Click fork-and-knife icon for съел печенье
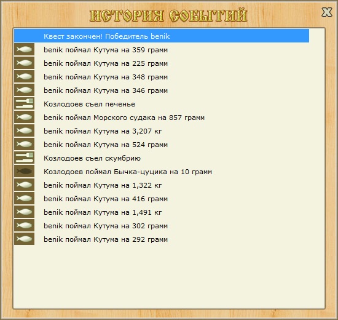The image size is (338, 320). point(24,103)
